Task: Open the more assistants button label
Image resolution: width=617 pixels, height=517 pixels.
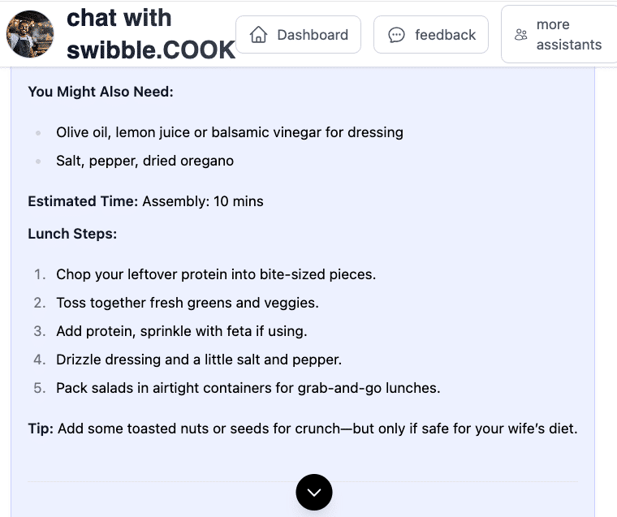Action: coord(568,35)
